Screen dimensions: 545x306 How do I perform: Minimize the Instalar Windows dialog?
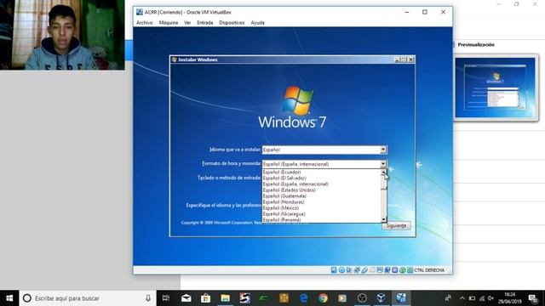397,59
